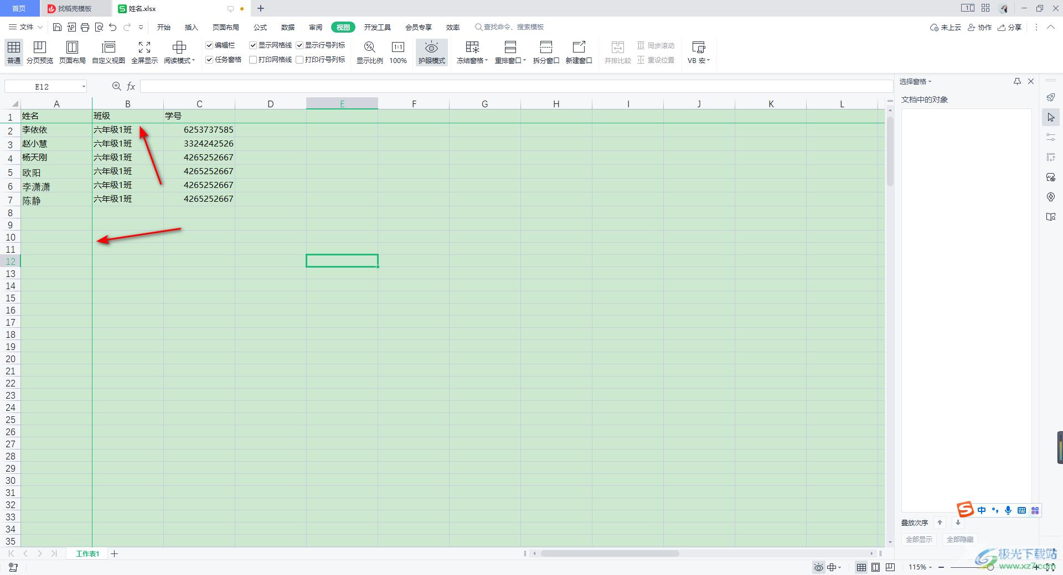Click 未上云 cloud status button
The width and height of the screenshot is (1063, 575).
pos(945,27)
